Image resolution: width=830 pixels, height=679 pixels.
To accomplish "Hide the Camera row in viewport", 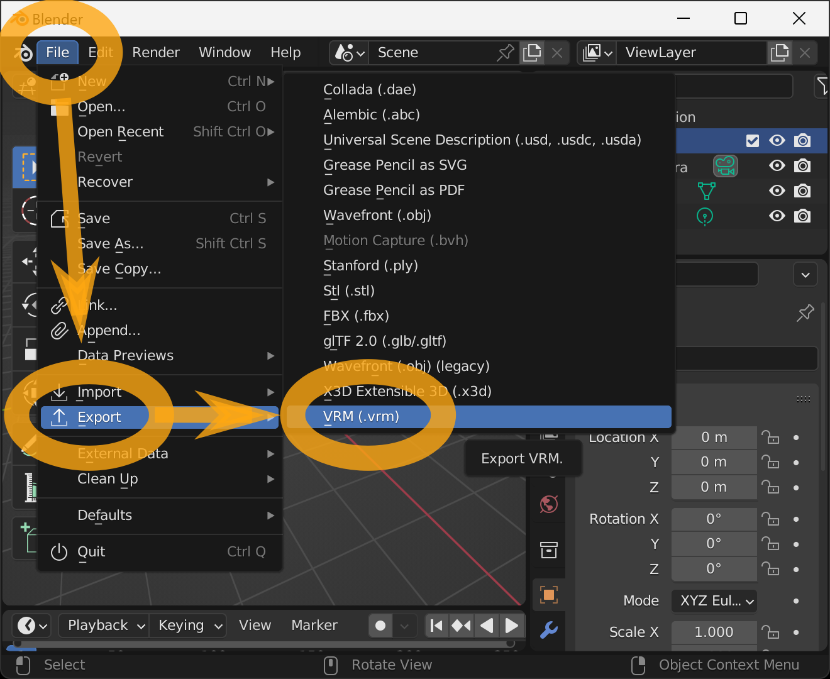I will (x=777, y=166).
